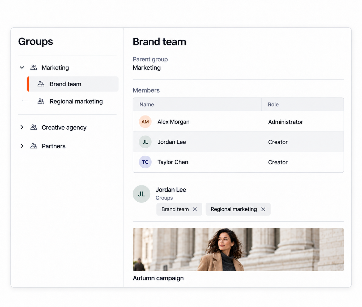Click Alex Morgan's AM avatar

(x=145, y=122)
